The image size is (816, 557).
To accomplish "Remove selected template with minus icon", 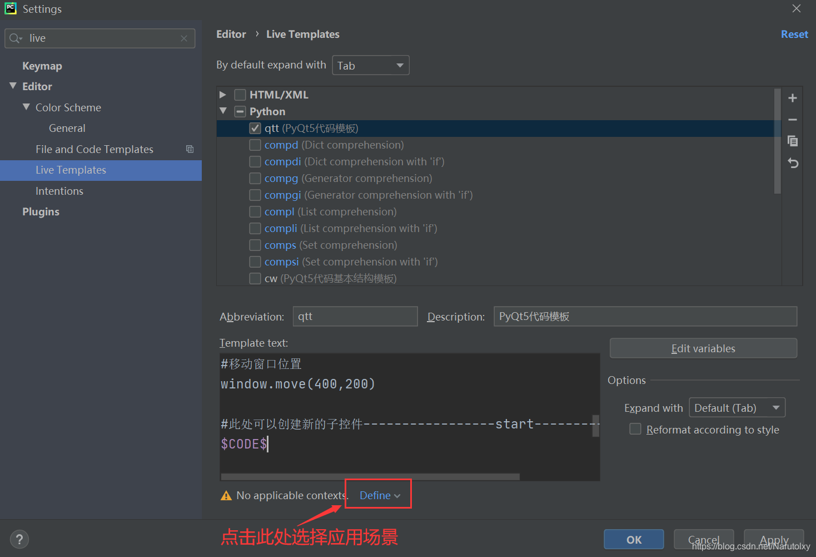I will pos(793,120).
